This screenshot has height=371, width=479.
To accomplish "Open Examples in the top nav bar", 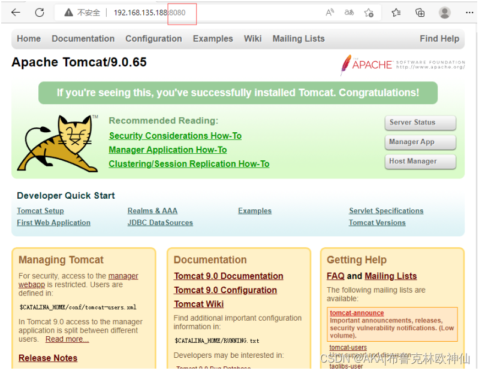I will 213,39.
